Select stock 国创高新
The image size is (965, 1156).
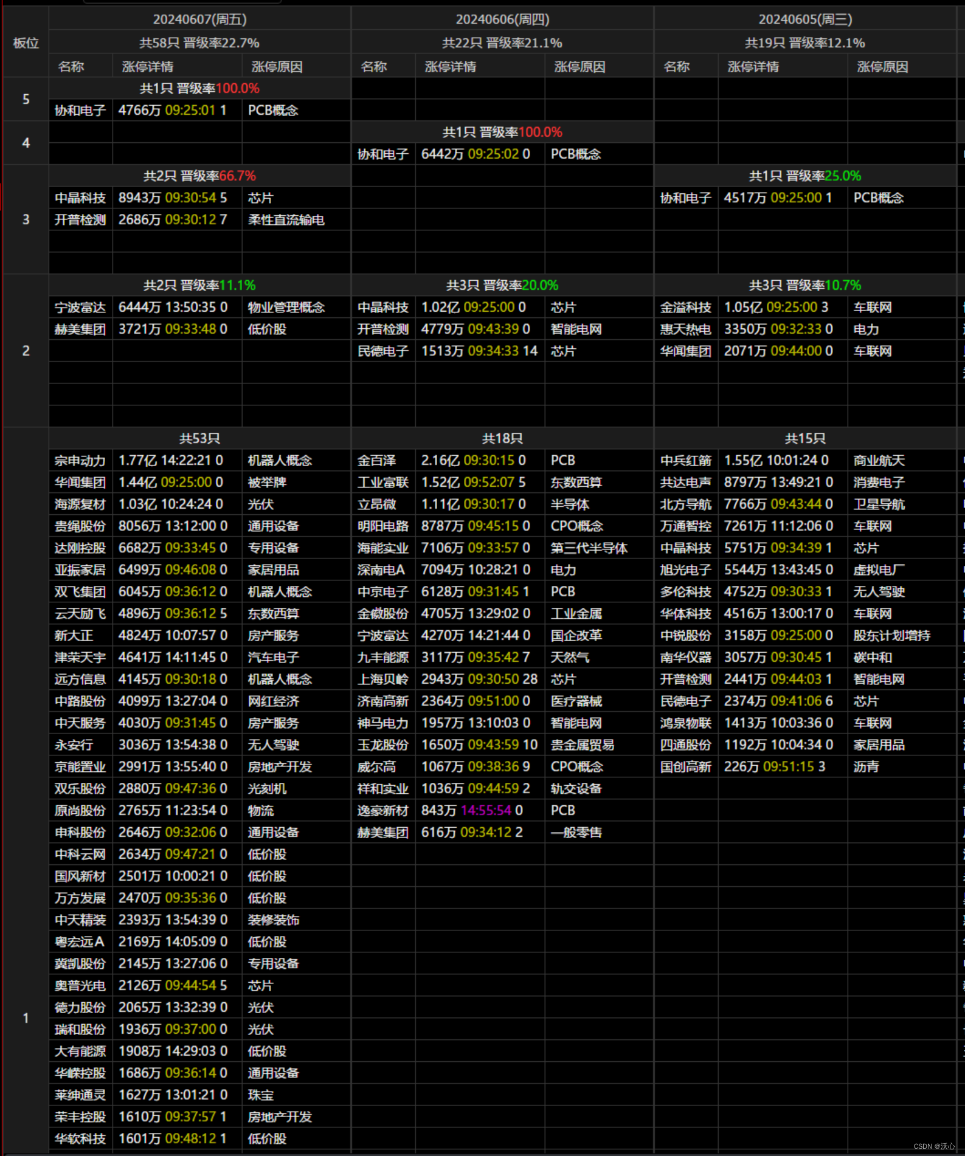click(x=686, y=767)
